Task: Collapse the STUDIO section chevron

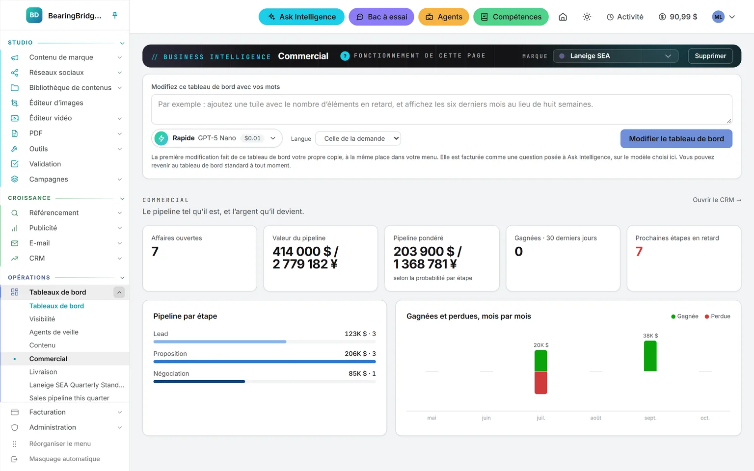Action: click(122, 43)
